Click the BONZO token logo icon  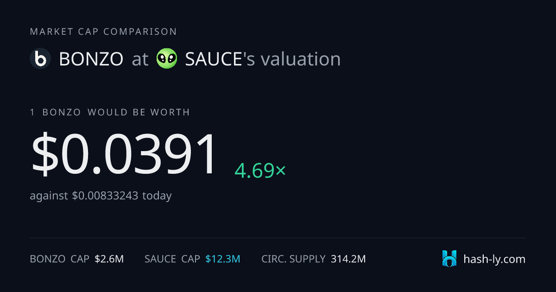(x=40, y=59)
